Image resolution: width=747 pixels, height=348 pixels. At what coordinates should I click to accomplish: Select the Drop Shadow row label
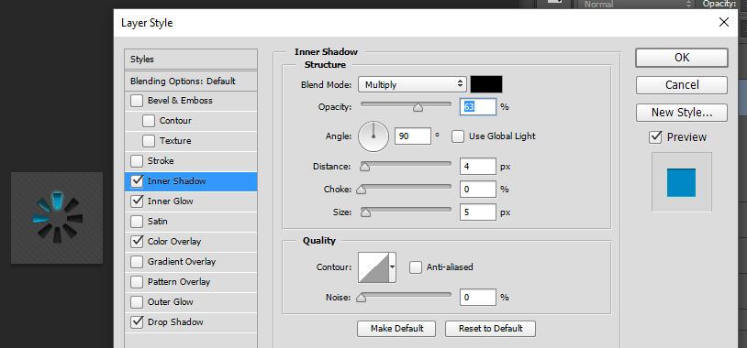coord(175,322)
